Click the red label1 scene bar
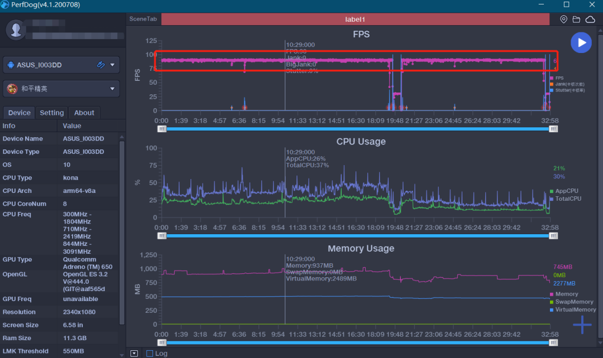The width and height of the screenshot is (603, 358). coord(355,20)
